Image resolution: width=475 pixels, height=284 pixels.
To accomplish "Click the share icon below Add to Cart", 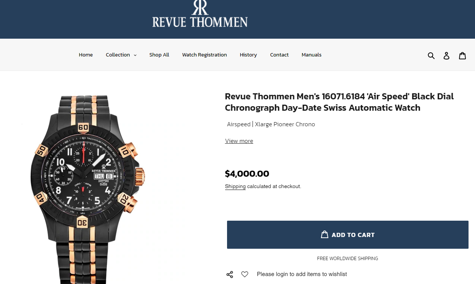I will (230, 274).
